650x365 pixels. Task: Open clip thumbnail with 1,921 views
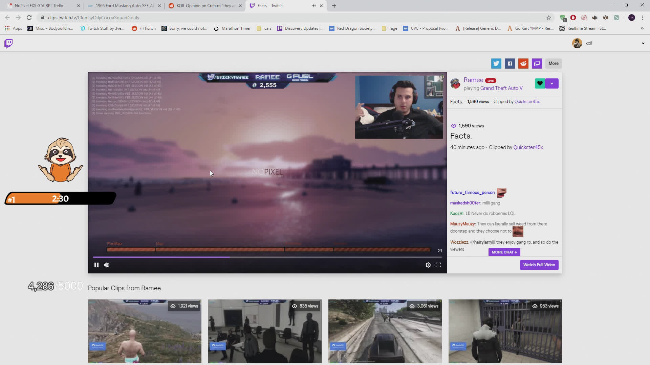[145, 331]
